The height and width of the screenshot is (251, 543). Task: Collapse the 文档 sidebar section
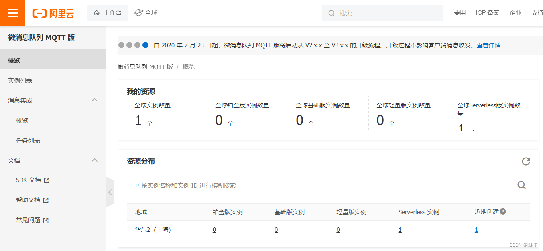[x=95, y=160]
